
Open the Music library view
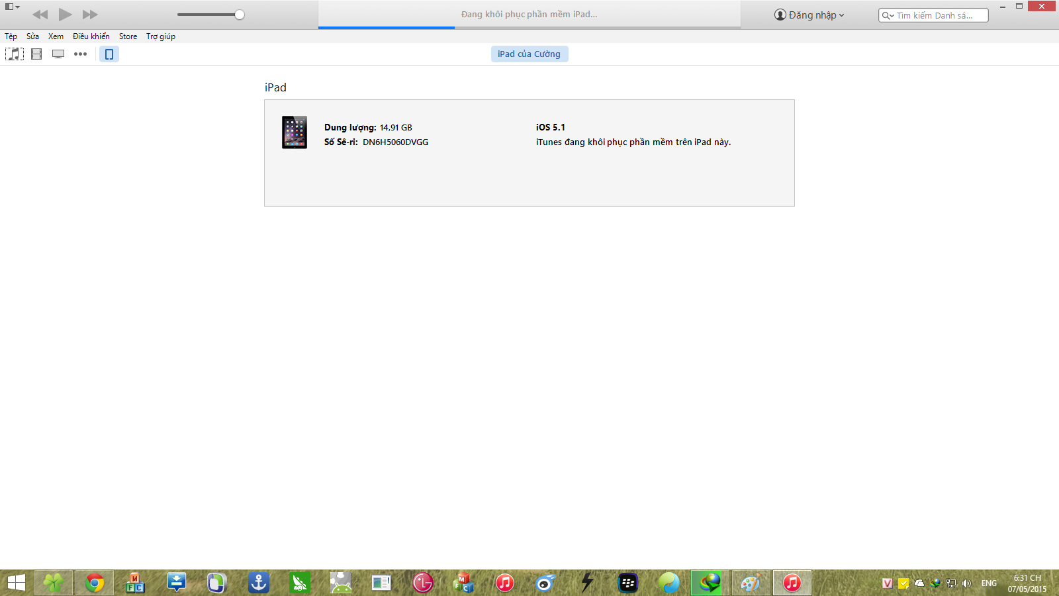(14, 54)
